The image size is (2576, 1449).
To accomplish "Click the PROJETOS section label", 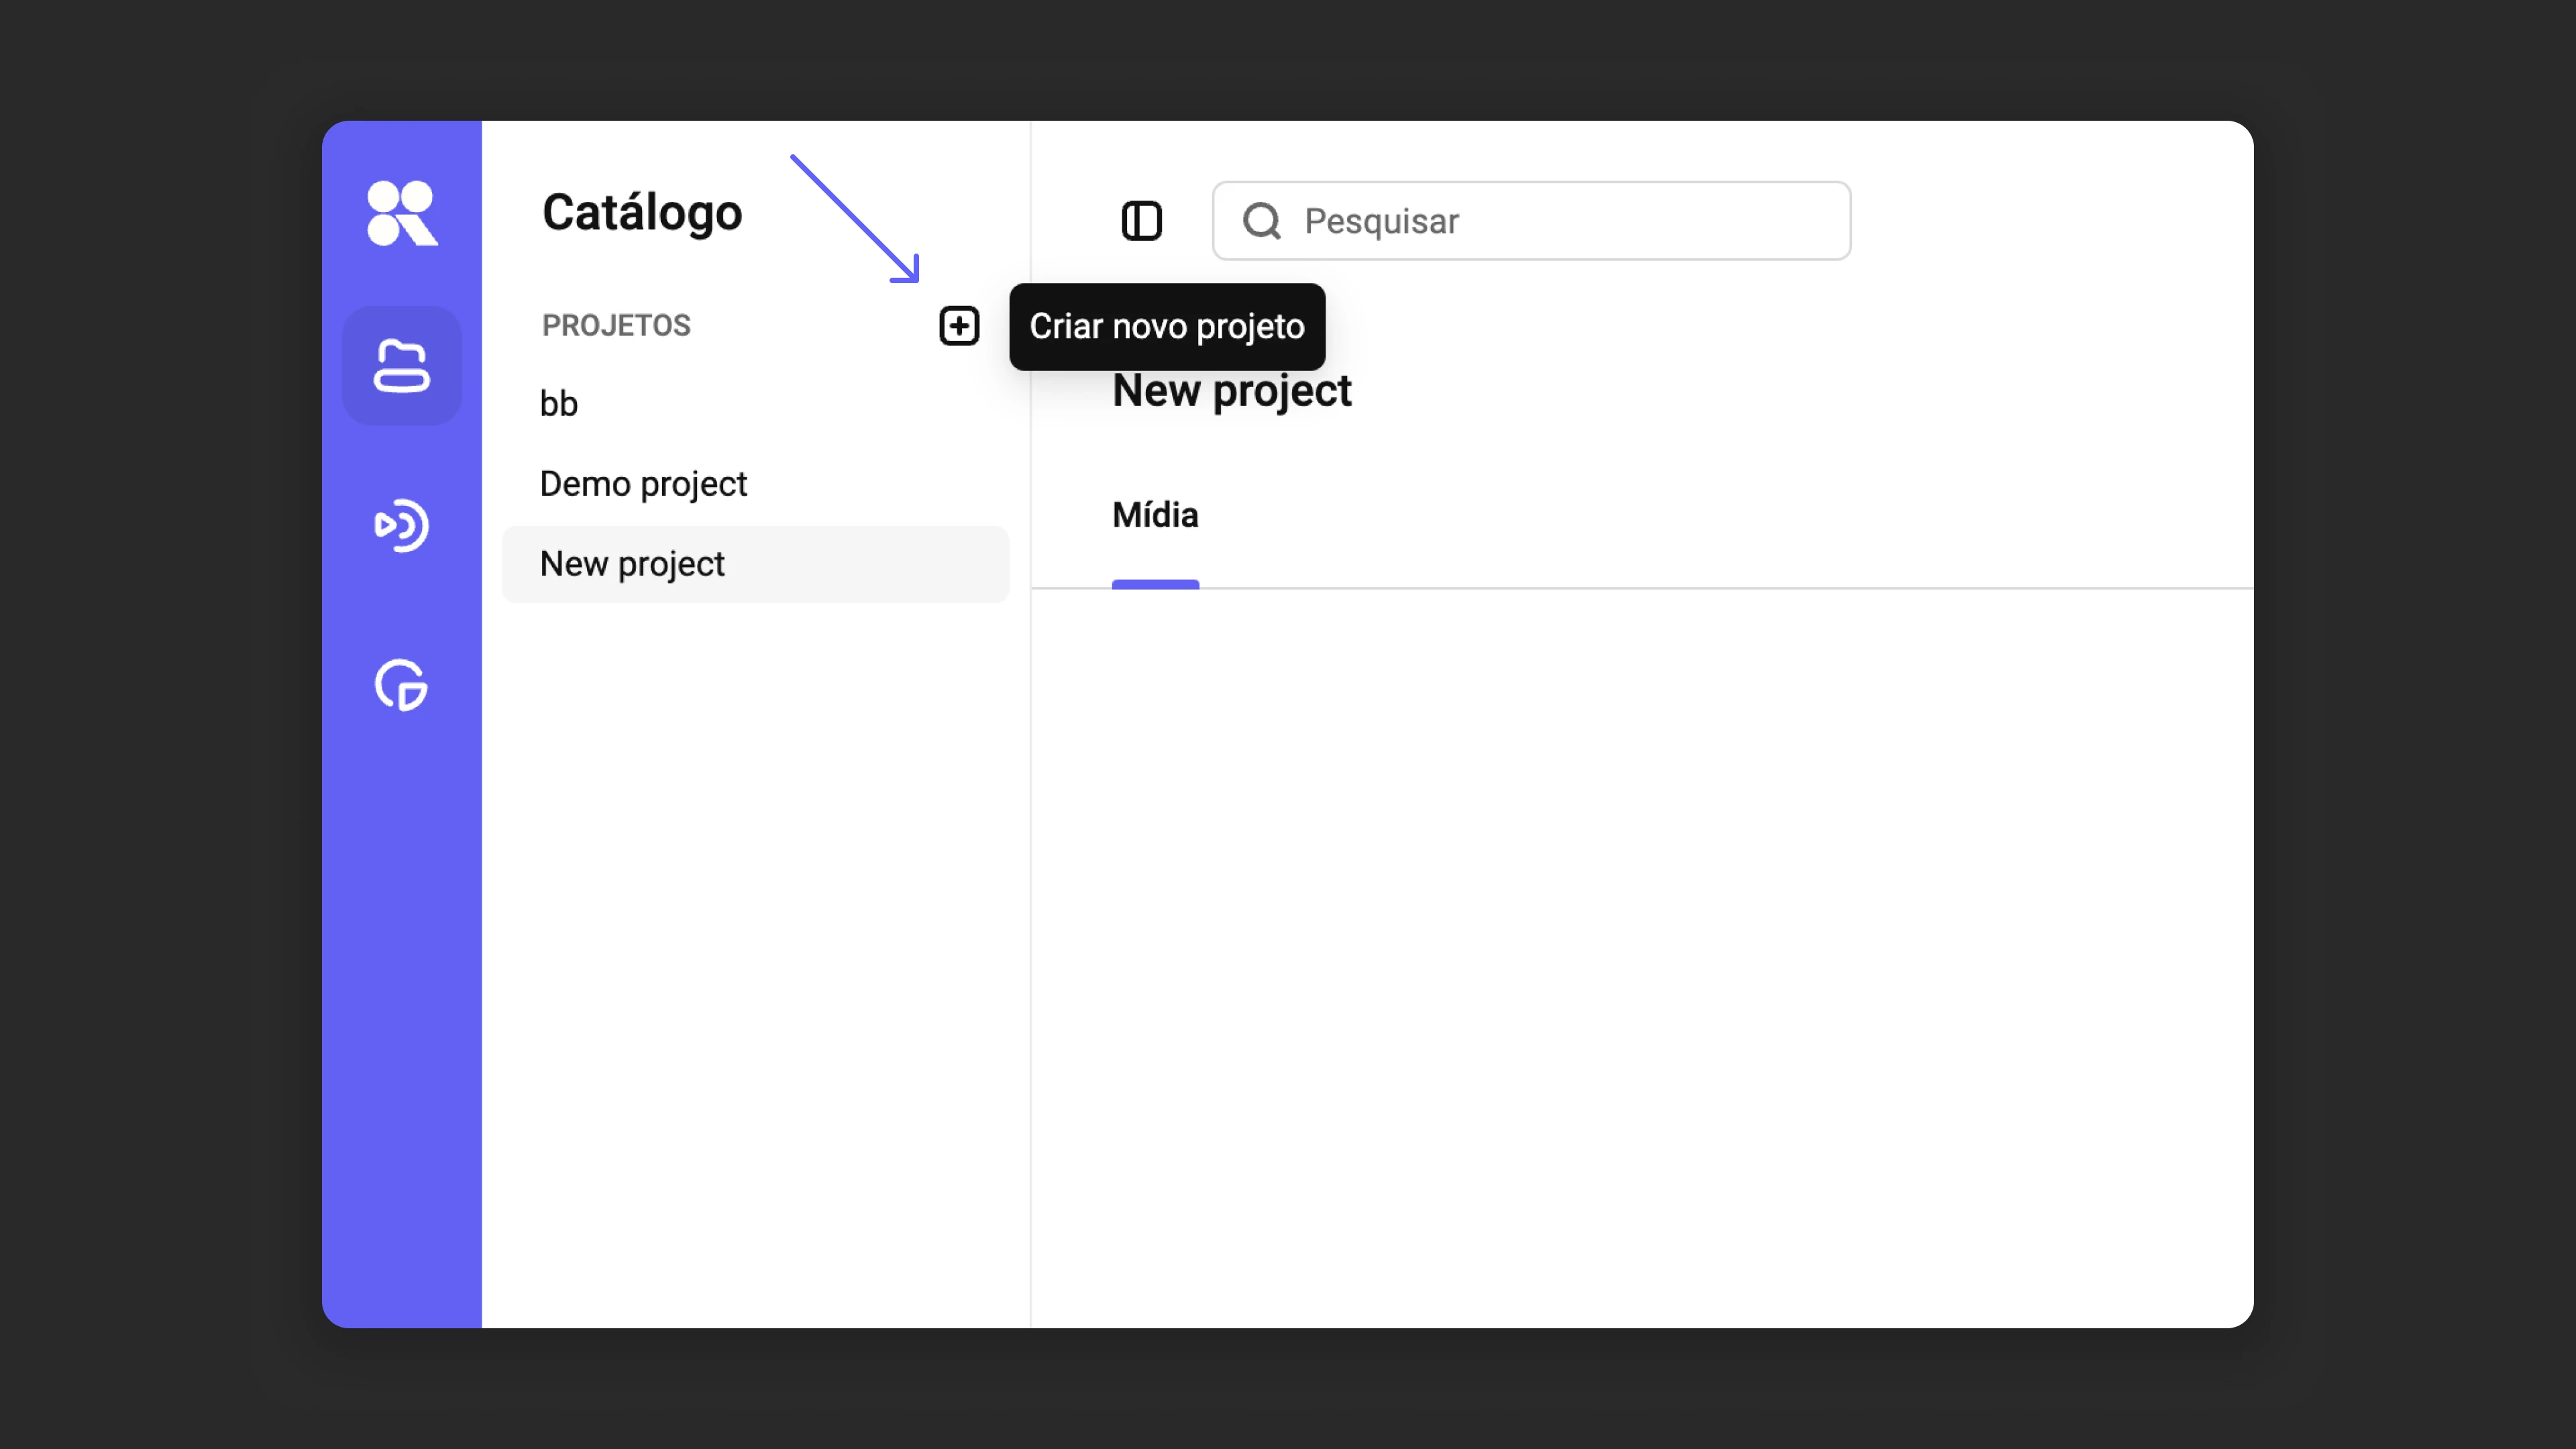I will (616, 326).
